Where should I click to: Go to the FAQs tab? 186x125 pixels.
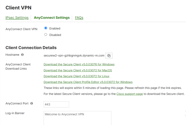tap(79, 18)
